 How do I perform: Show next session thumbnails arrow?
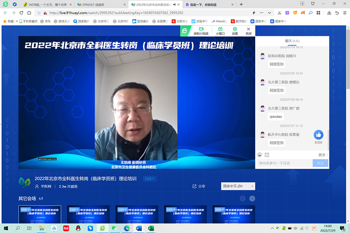coord(252,198)
